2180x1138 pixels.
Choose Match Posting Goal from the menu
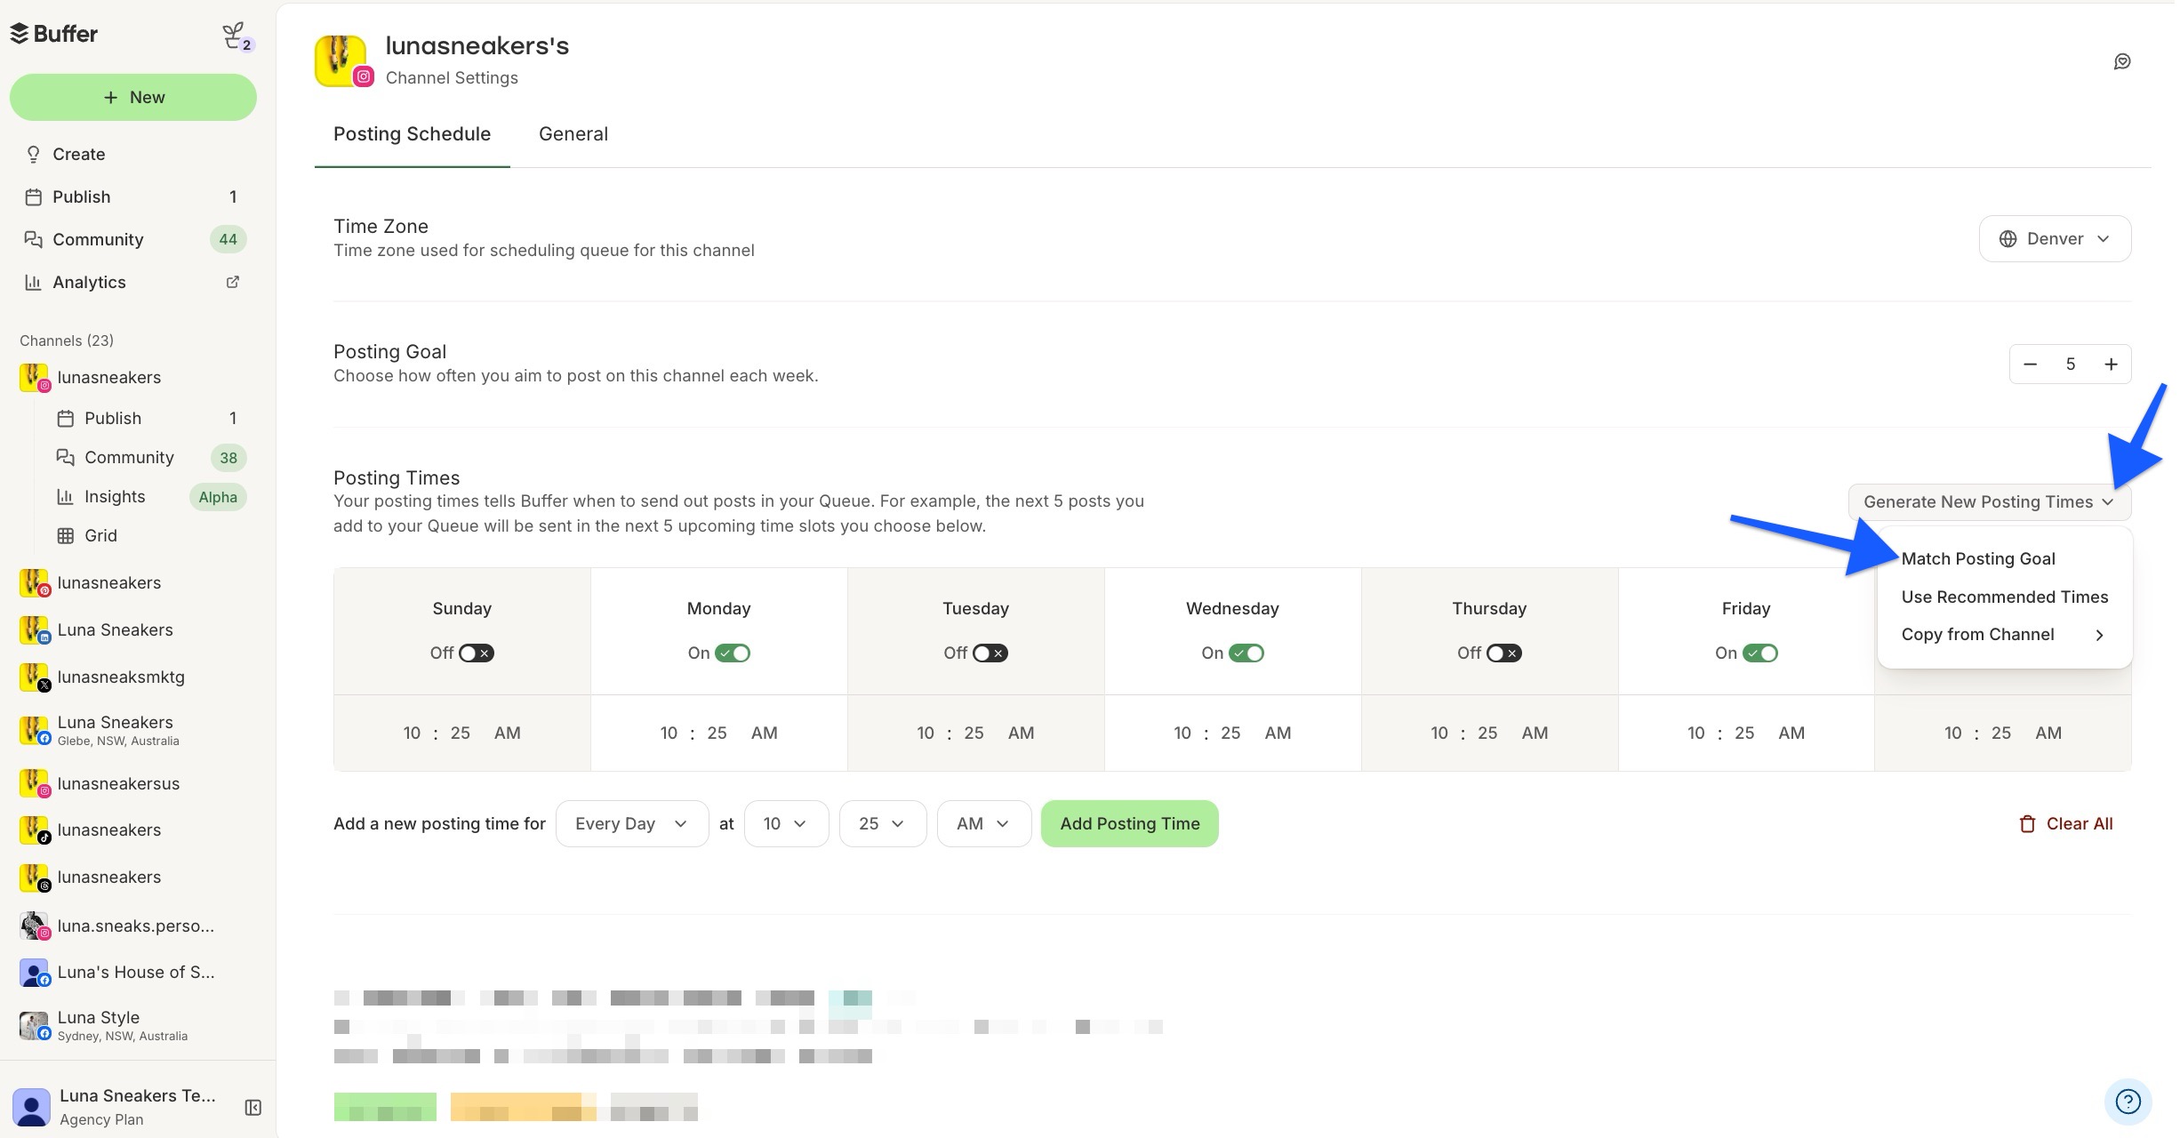[x=1978, y=558]
